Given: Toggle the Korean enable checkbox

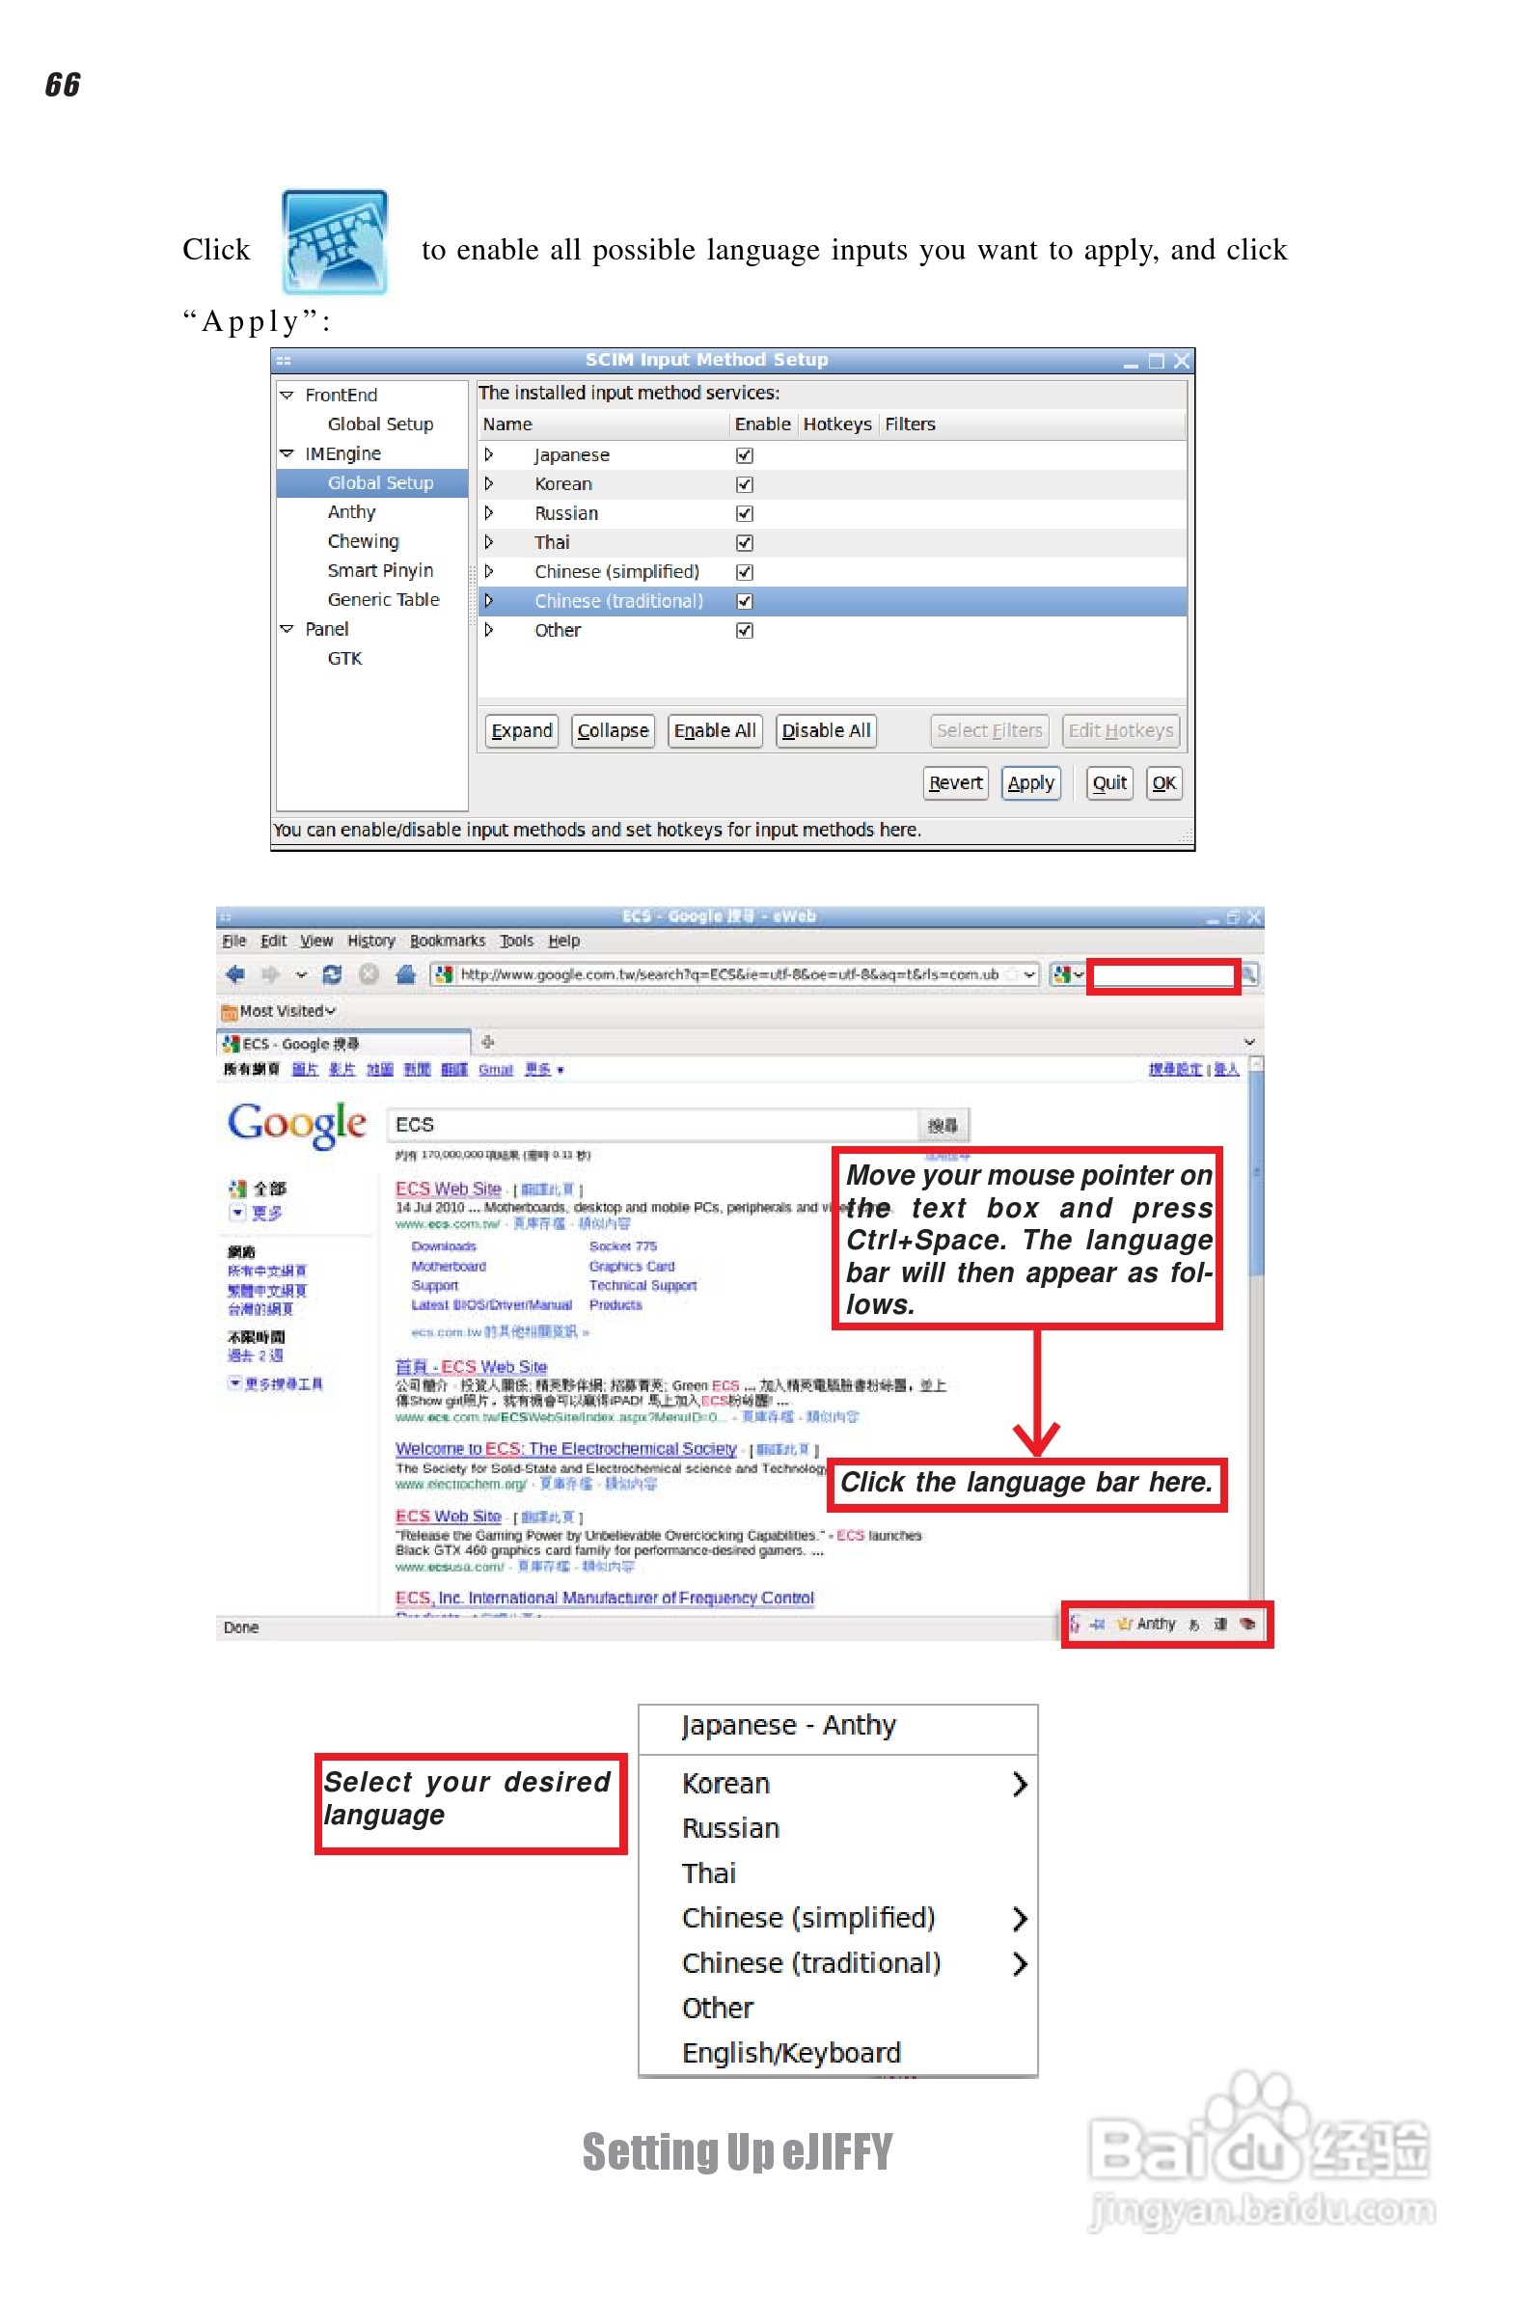Looking at the screenshot, I should [744, 484].
